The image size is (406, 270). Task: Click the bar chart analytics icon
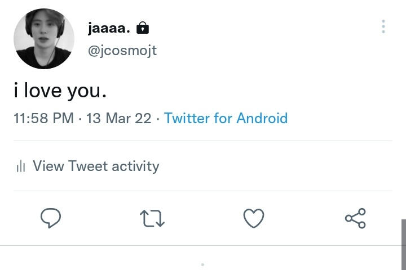coord(21,166)
